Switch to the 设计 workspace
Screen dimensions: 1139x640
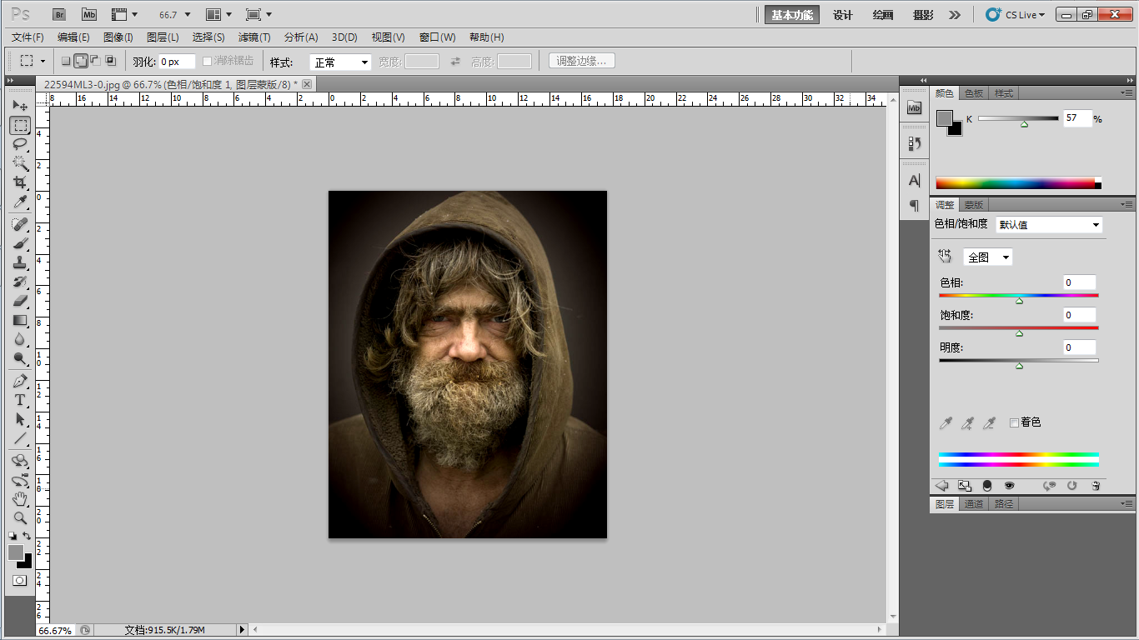point(843,15)
